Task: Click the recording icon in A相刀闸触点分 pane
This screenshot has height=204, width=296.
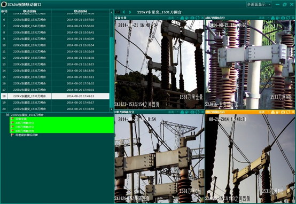Action: point(278,18)
